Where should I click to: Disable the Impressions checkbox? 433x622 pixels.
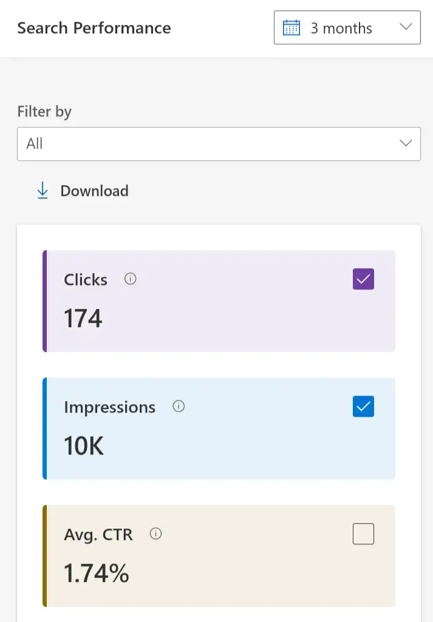tap(363, 407)
